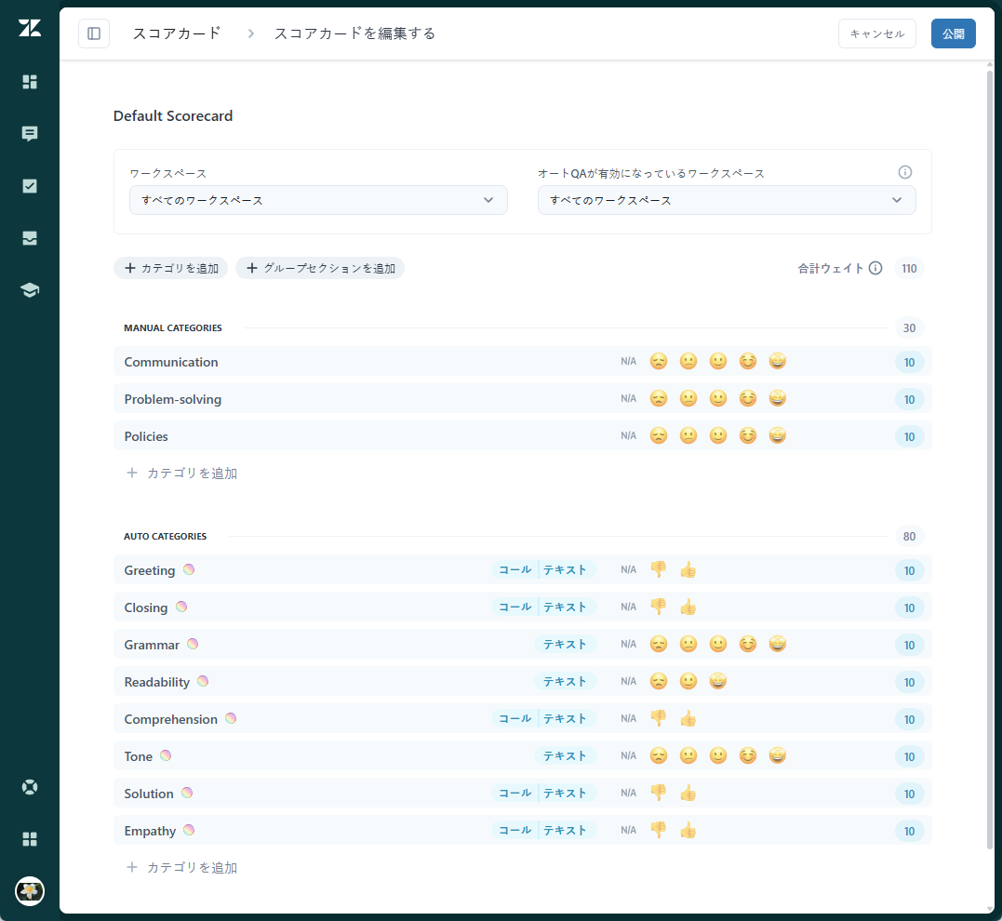Click the Readability category name
The width and height of the screenshot is (1002, 921).
pyautogui.click(x=156, y=682)
